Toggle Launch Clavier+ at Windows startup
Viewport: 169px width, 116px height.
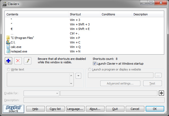[95, 64]
